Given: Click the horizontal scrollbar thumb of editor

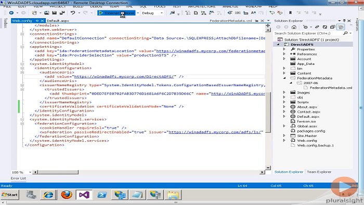Looking at the screenshot, I should click(x=58, y=172).
